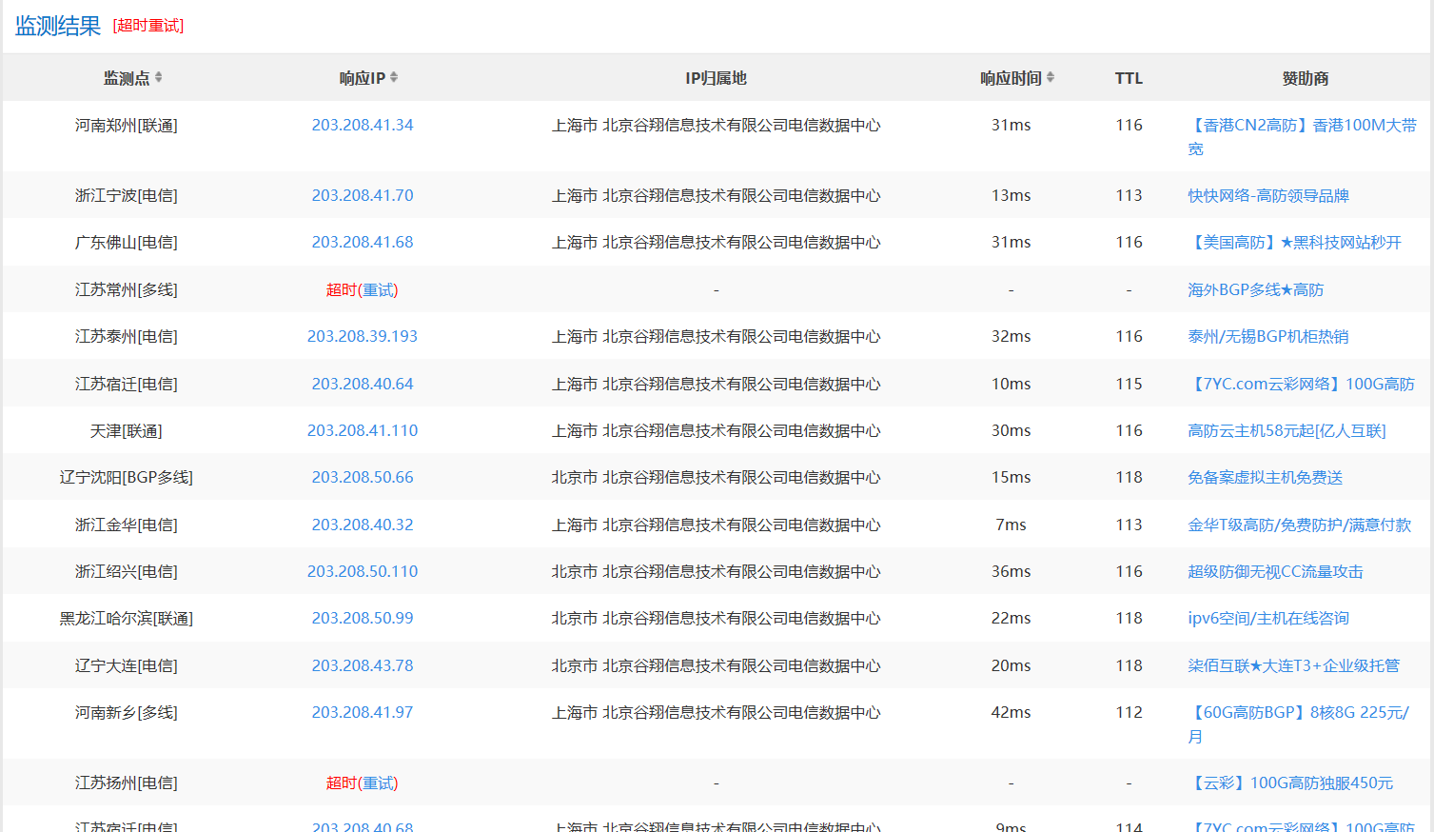Click IP 203.208.40.64 for 江苏宿迁
The height and width of the screenshot is (832, 1434).
point(363,383)
